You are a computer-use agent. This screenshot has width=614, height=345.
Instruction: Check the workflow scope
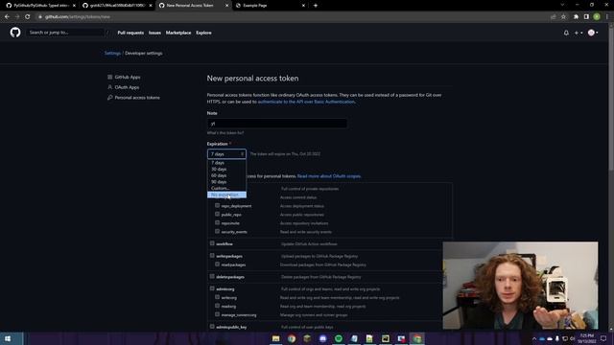point(212,243)
